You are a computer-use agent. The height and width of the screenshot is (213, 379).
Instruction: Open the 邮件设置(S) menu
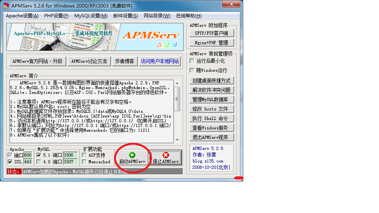(x=126, y=16)
